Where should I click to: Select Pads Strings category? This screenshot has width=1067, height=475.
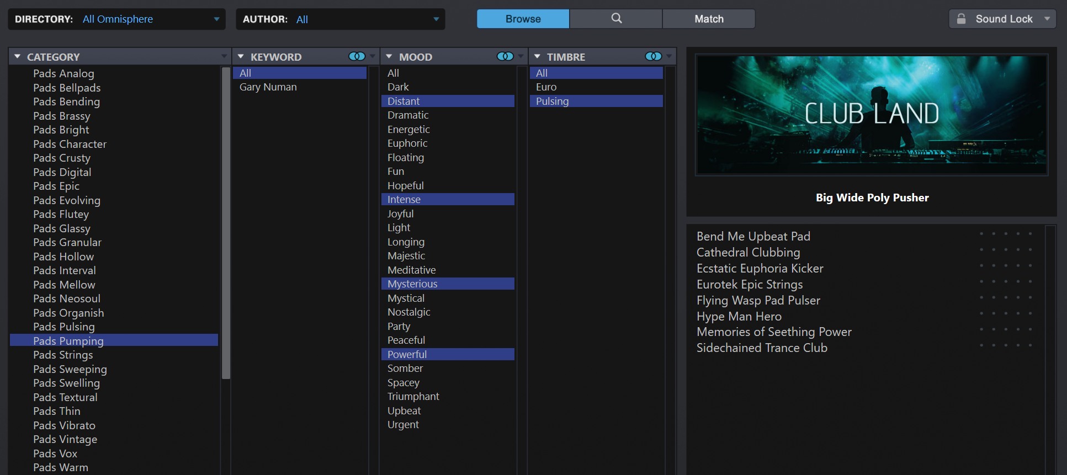coord(63,355)
